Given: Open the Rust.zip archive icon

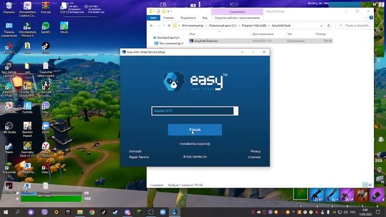Looking at the screenshot, I should click(46, 8).
